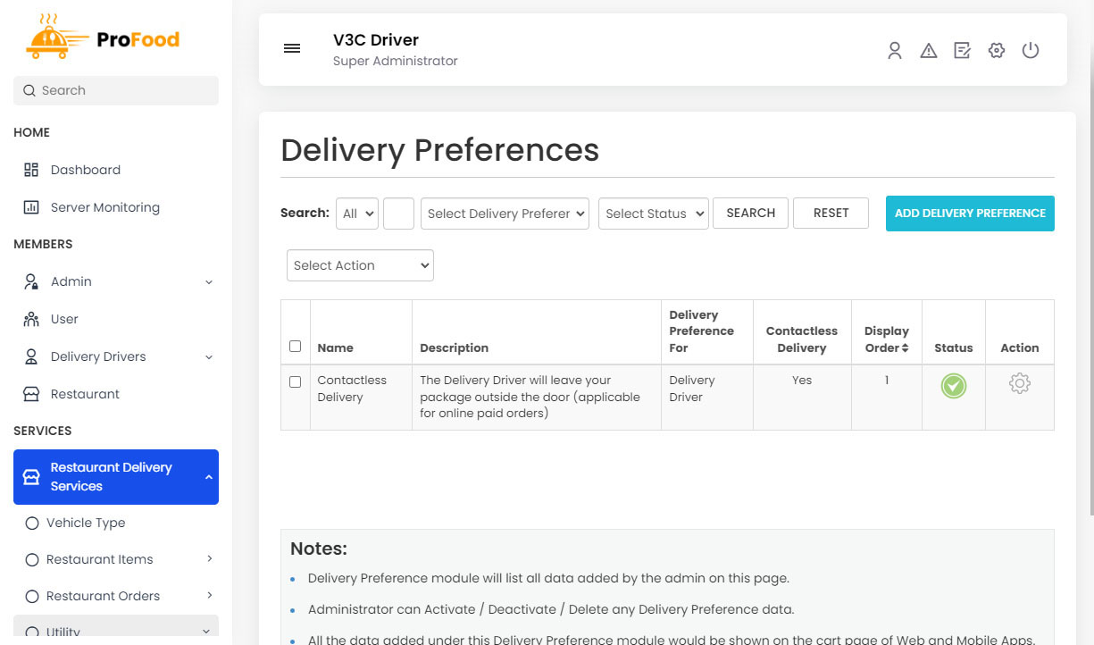Open action gear for Contactless Delivery row
The image size is (1094, 645).
pos(1019,384)
